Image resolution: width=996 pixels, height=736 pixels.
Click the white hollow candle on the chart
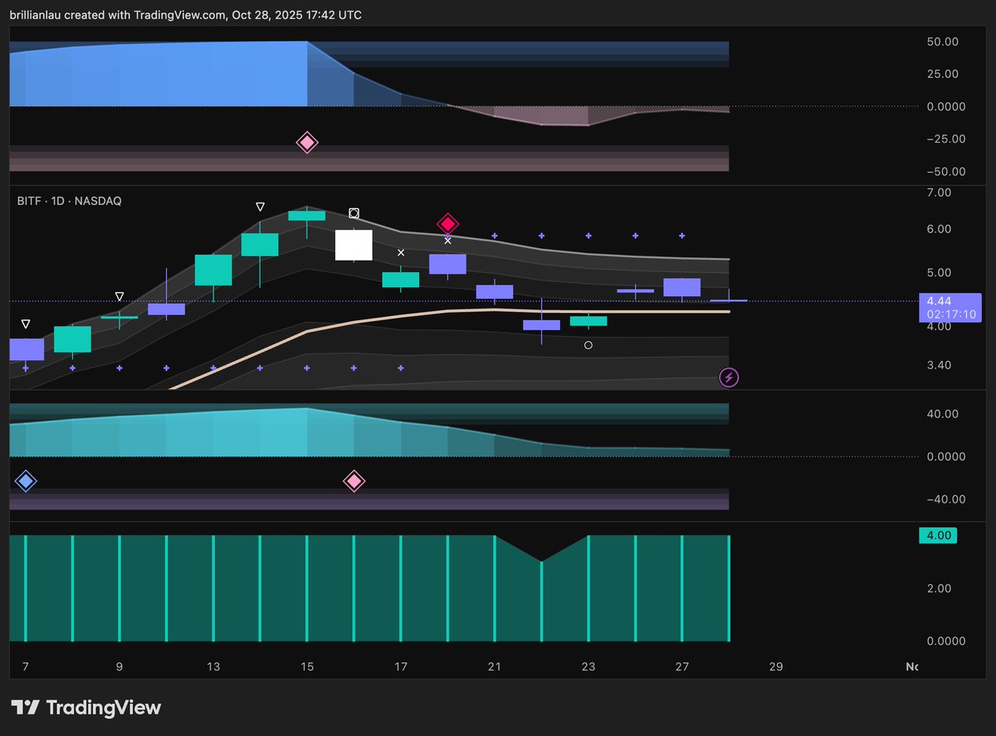(x=354, y=245)
